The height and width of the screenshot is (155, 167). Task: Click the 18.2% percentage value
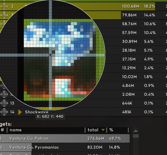pyautogui.click(x=150, y=6)
